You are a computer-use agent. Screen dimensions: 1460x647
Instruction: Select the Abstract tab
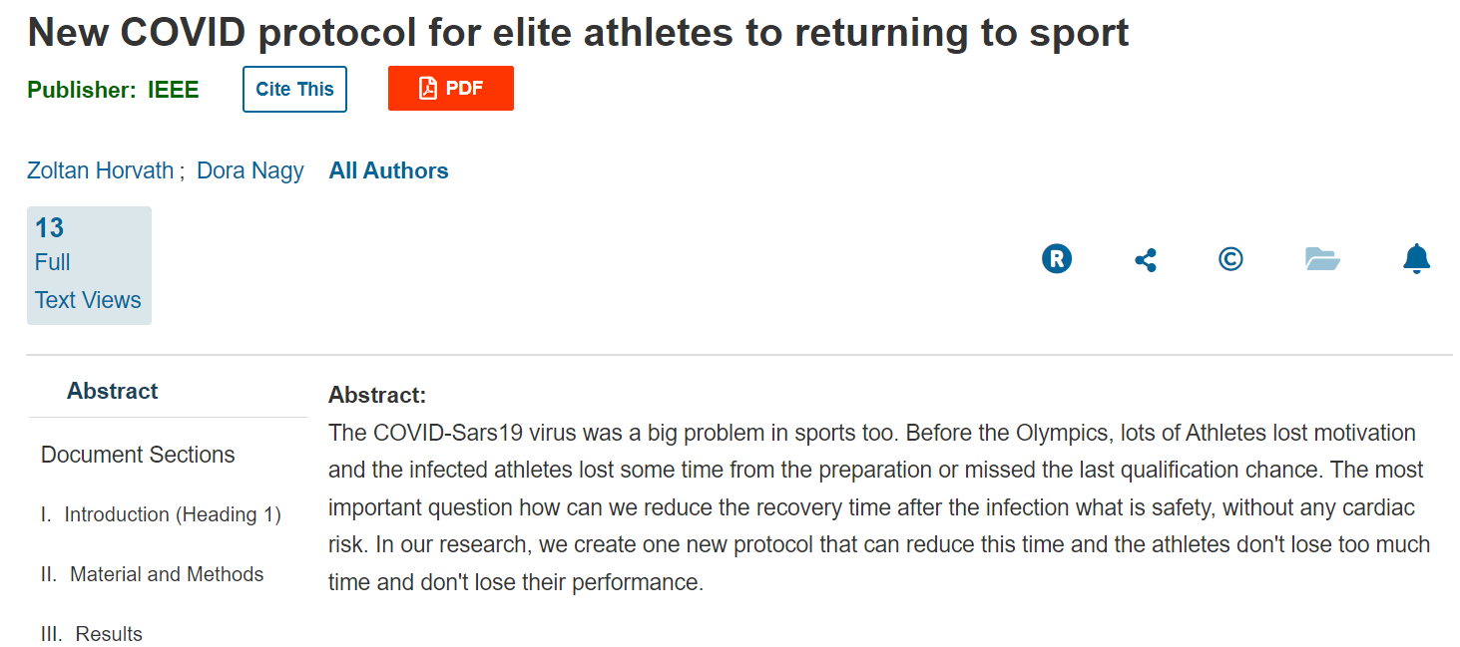113,391
